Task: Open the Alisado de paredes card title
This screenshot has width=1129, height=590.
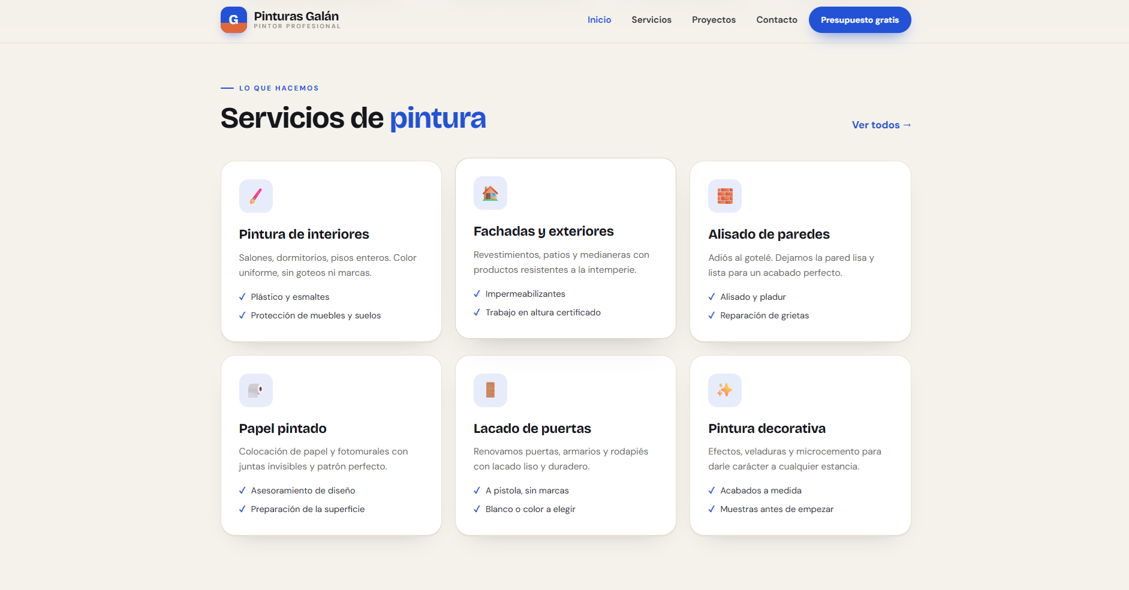Action: click(x=769, y=234)
